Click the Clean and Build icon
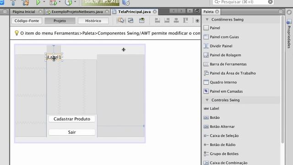 [25, 2]
